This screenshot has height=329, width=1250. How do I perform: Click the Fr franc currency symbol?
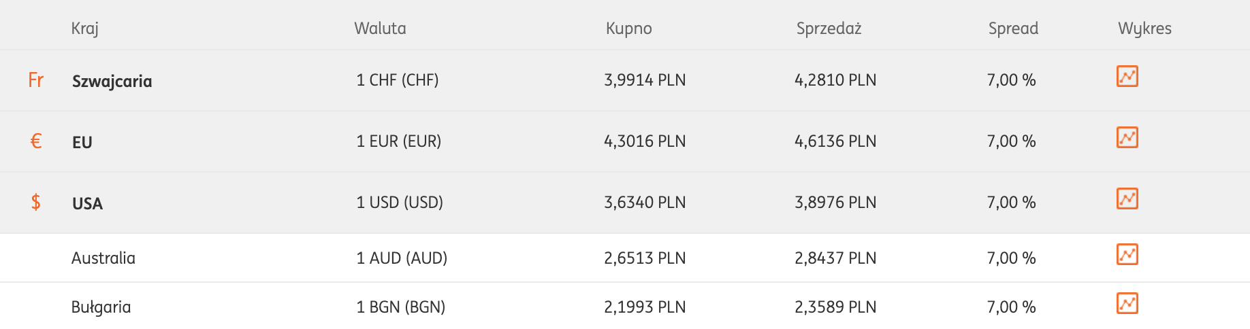point(36,80)
